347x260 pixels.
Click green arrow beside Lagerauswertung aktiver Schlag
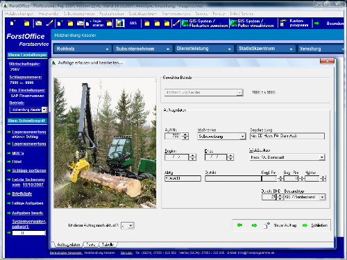9,132
